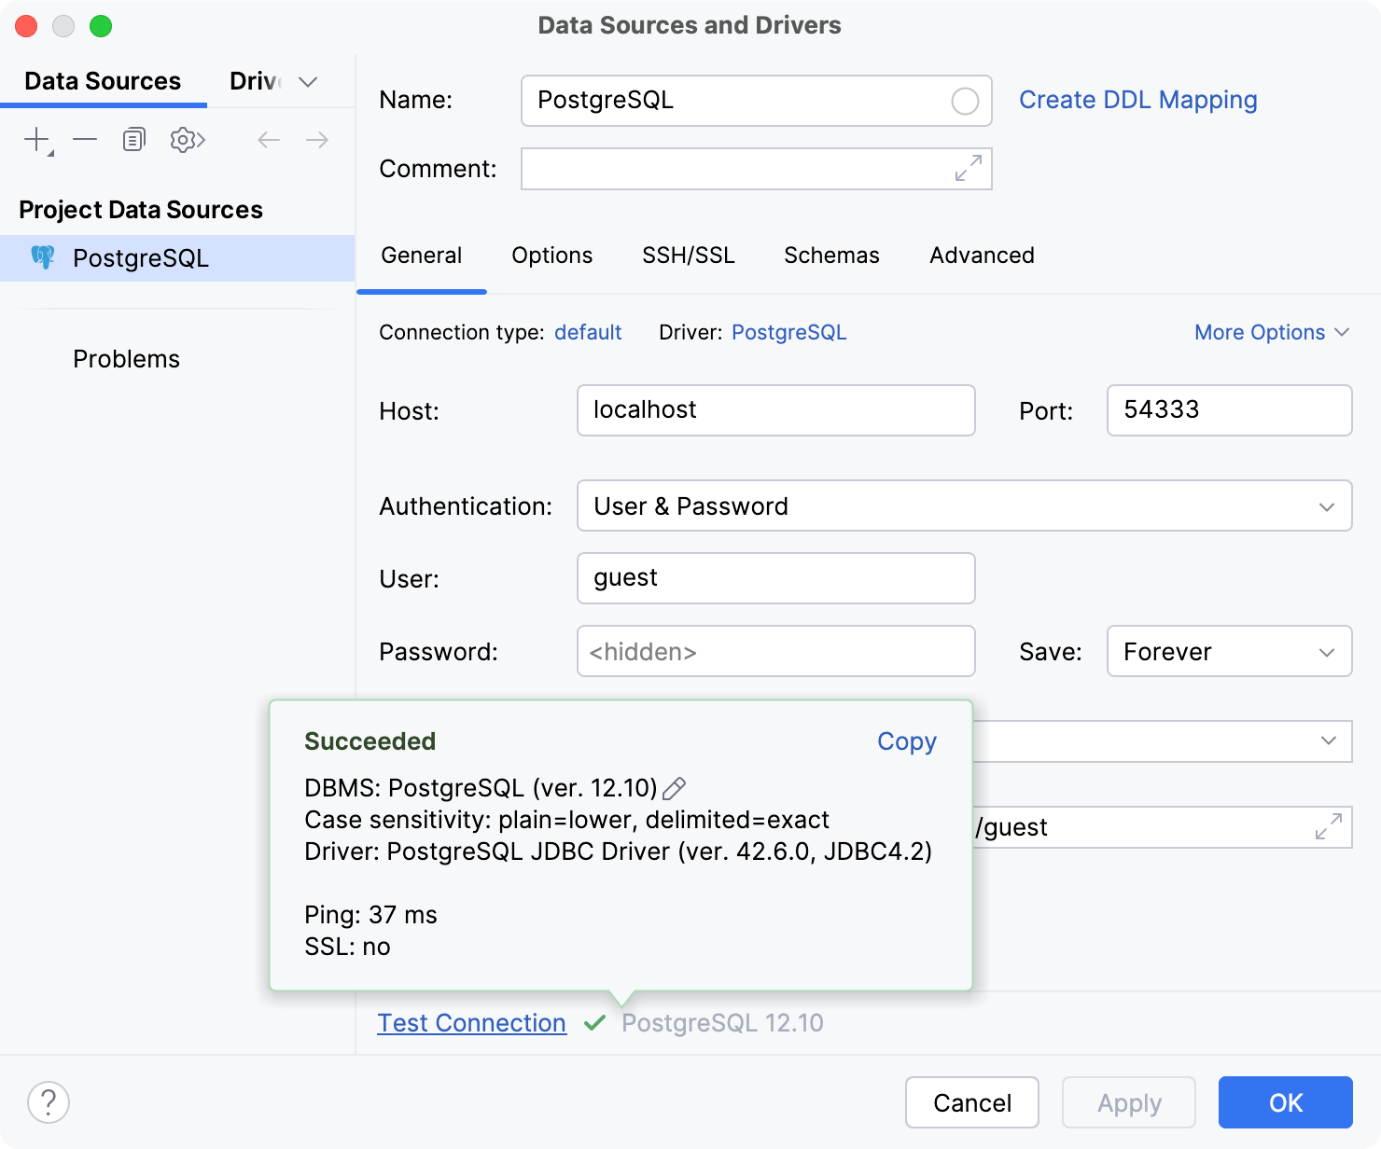Click the plus icon to add data source
The height and width of the screenshot is (1149, 1381).
tap(36, 140)
